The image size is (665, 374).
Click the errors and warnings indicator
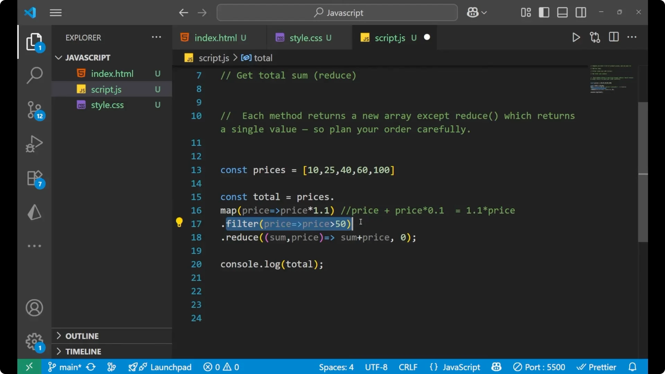point(221,367)
